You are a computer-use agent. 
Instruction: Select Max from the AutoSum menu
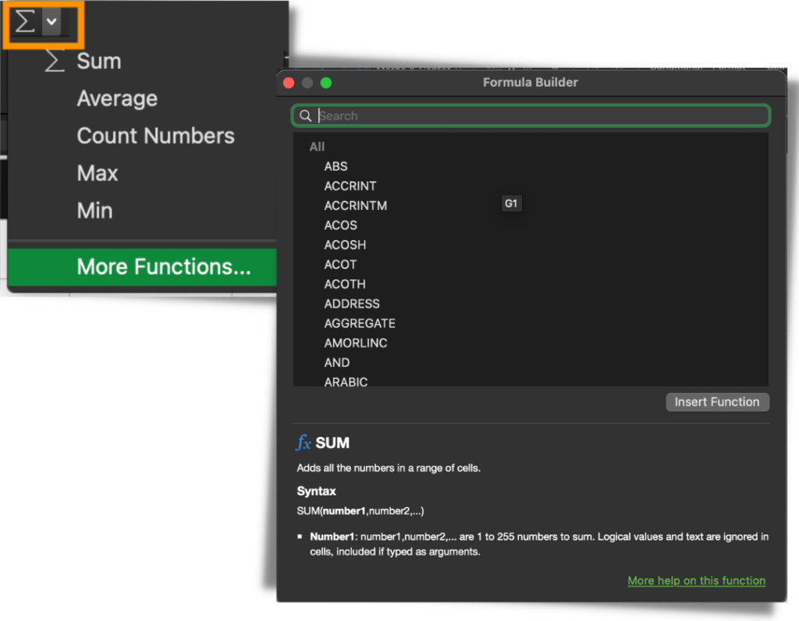pos(98,173)
